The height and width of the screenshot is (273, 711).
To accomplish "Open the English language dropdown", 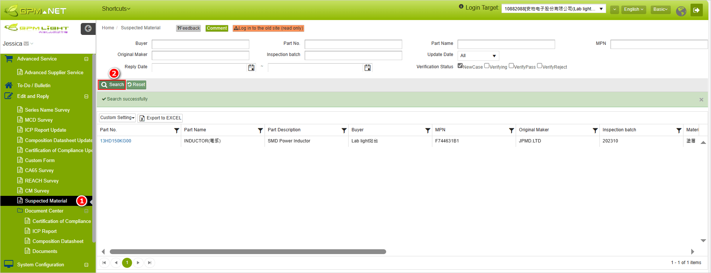I will point(634,9).
